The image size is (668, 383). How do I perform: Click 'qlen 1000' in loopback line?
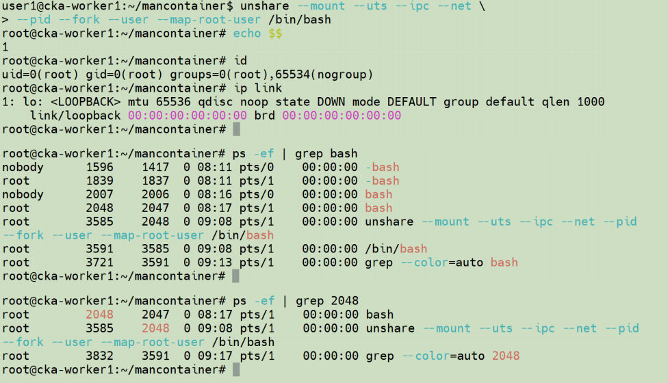pos(573,102)
